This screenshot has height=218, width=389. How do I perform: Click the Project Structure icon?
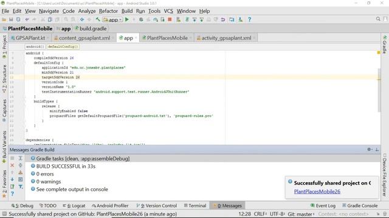tap(232, 19)
